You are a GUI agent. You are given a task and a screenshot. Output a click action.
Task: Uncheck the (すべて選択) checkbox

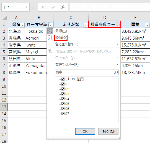(x=63, y=79)
